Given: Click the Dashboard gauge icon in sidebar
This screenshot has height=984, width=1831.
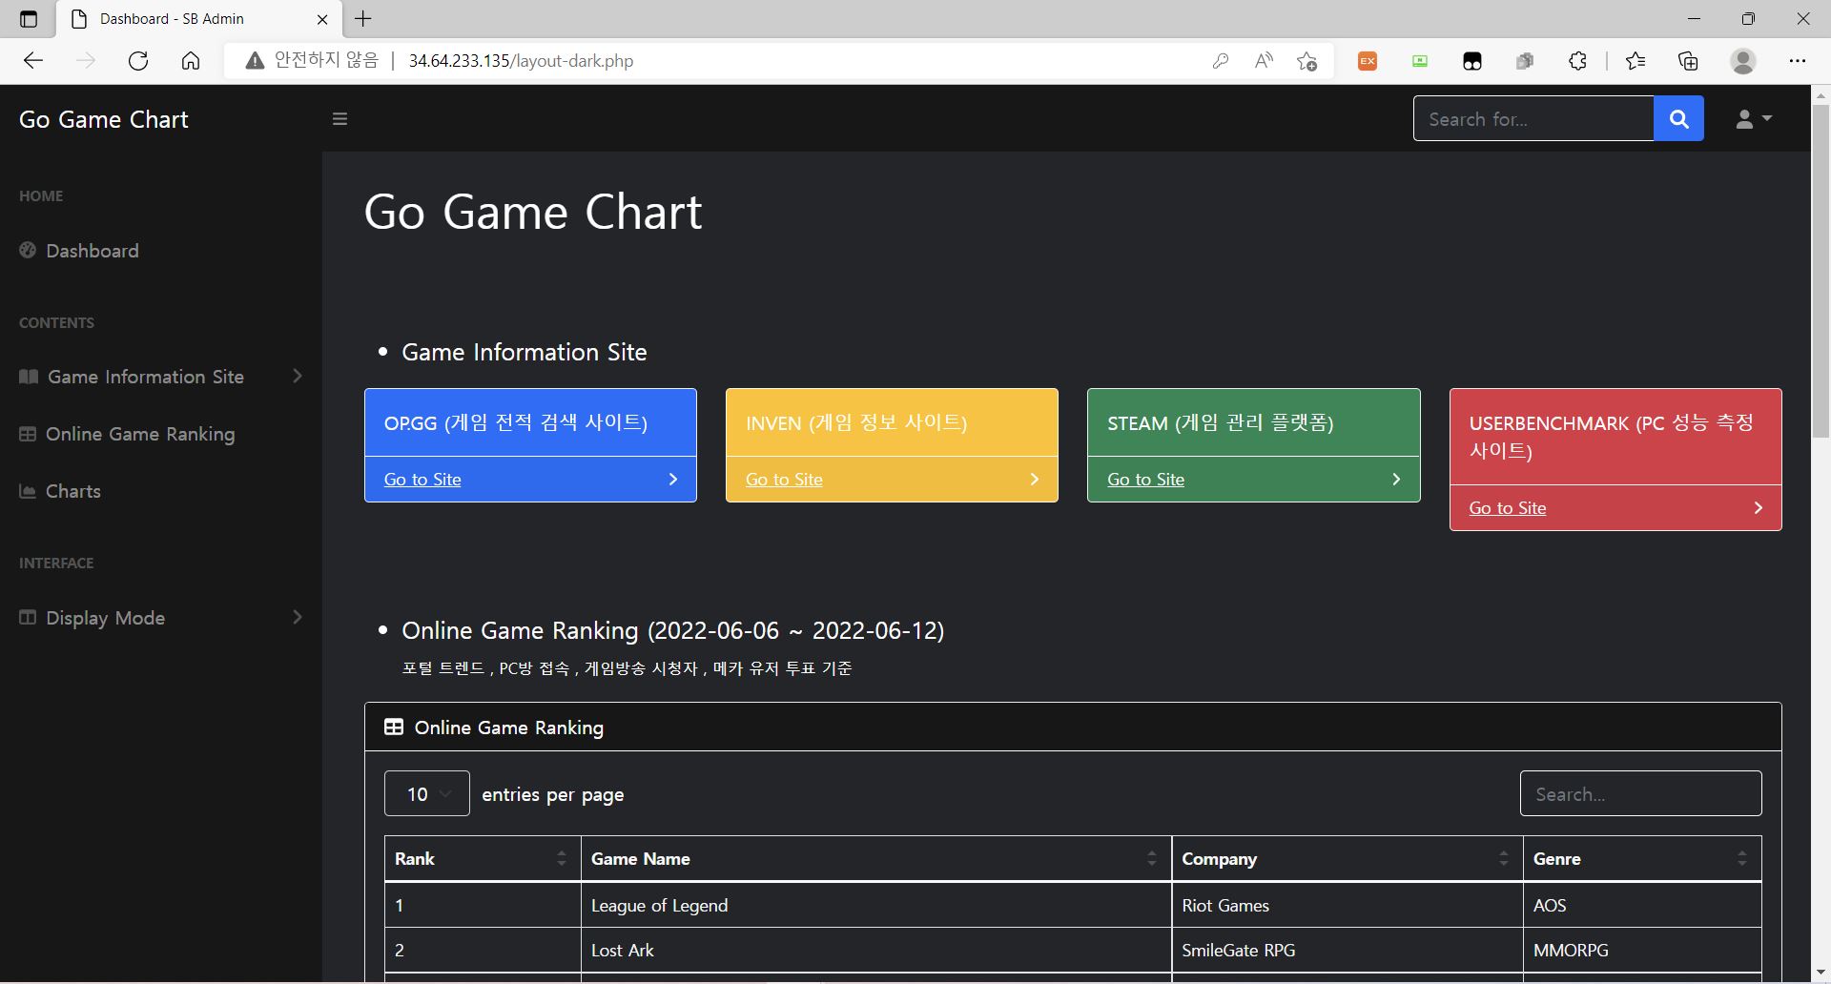Looking at the screenshot, I should [x=28, y=250].
